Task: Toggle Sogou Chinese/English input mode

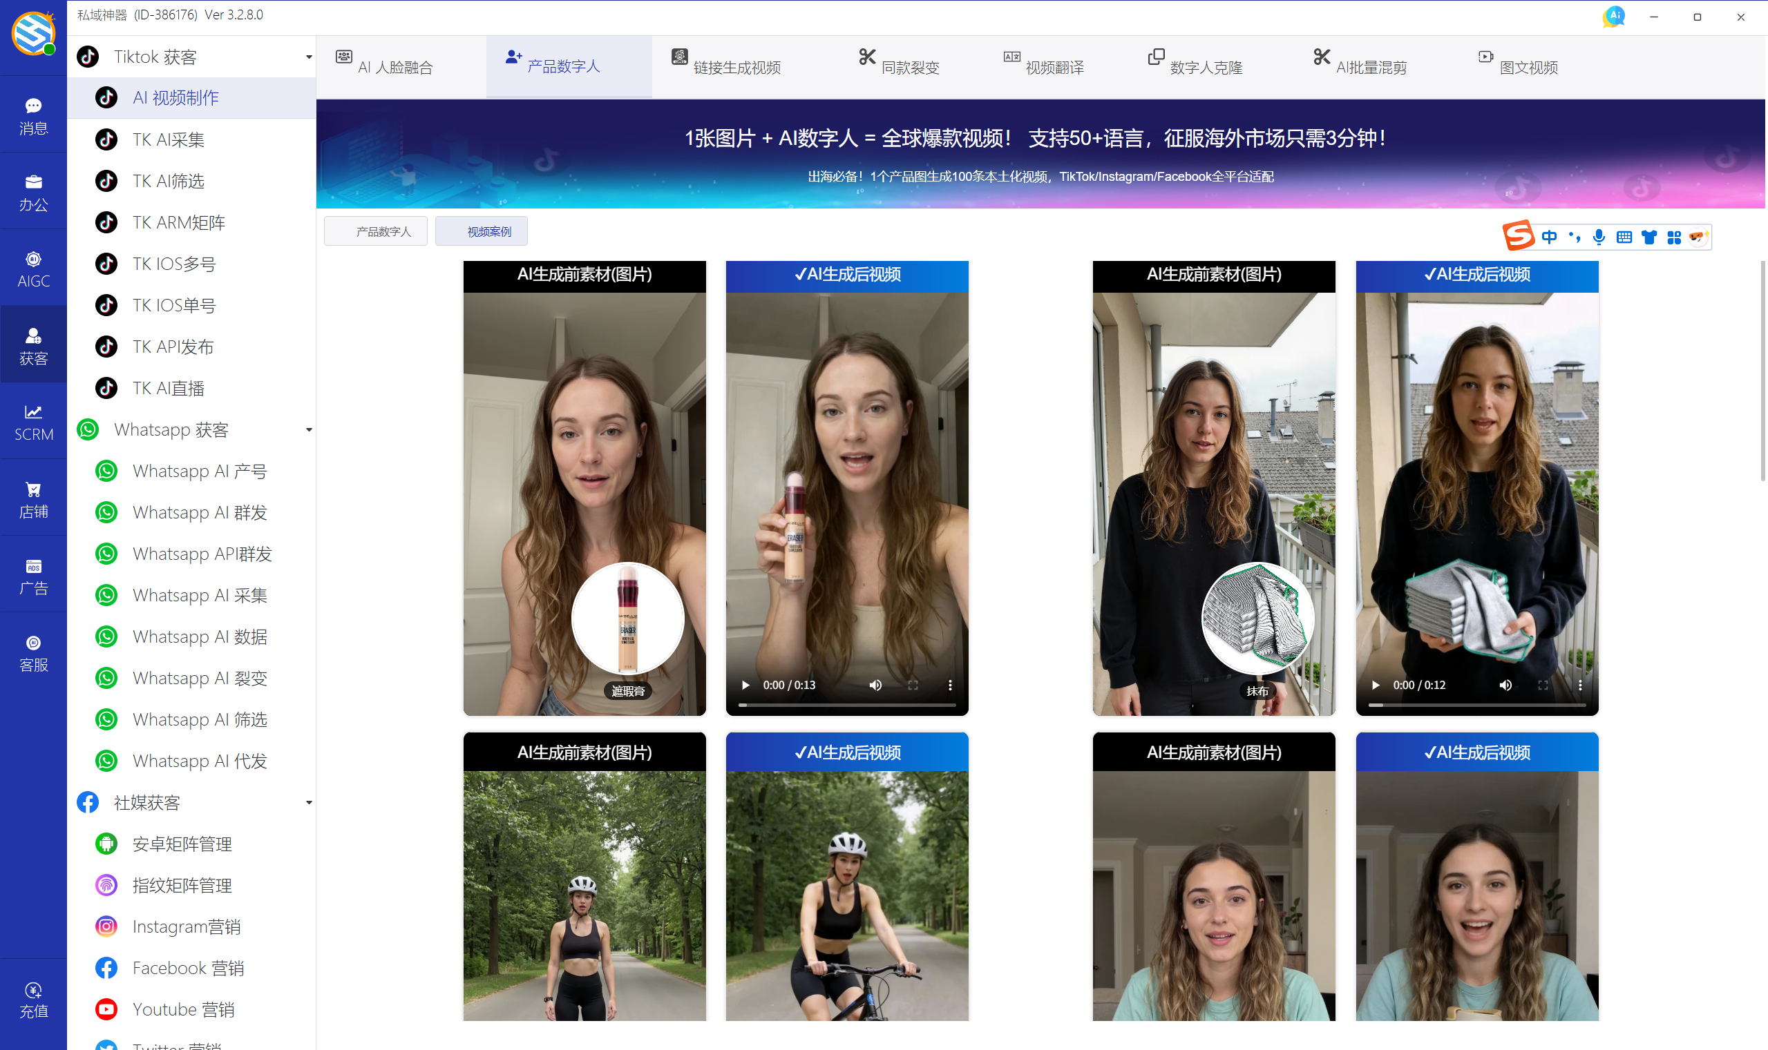Action: click(1549, 237)
